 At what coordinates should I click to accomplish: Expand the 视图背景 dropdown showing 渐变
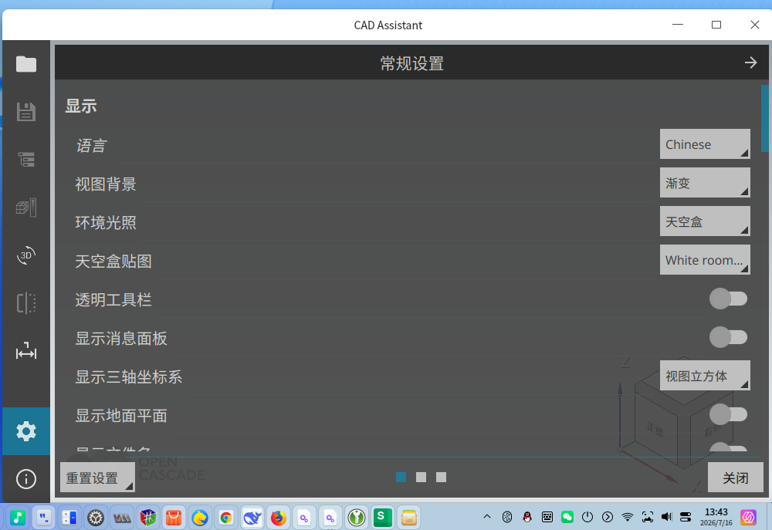pos(705,183)
